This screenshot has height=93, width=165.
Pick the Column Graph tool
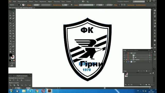[13, 41]
